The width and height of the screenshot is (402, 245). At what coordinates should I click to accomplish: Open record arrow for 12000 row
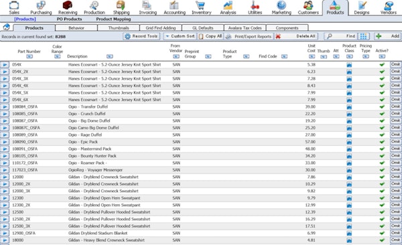[5, 177]
